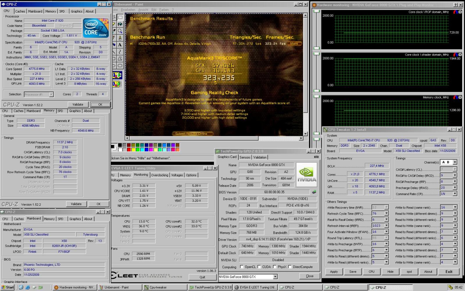The width and height of the screenshot is (465, 291).
Task: Pick the black color swatch in Paint palette
Action: (120, 145)
